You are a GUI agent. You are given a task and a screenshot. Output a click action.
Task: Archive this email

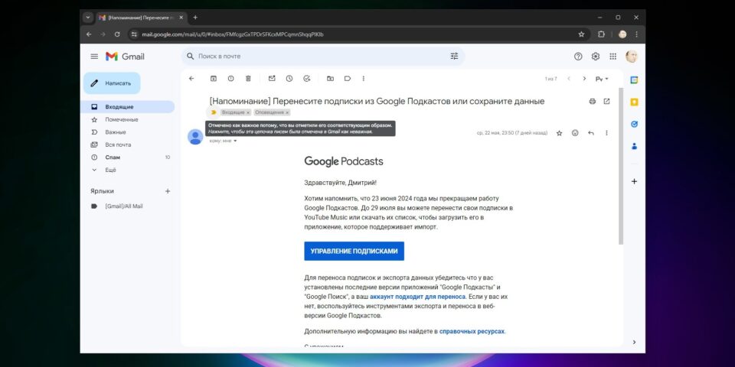coord(214,79)
